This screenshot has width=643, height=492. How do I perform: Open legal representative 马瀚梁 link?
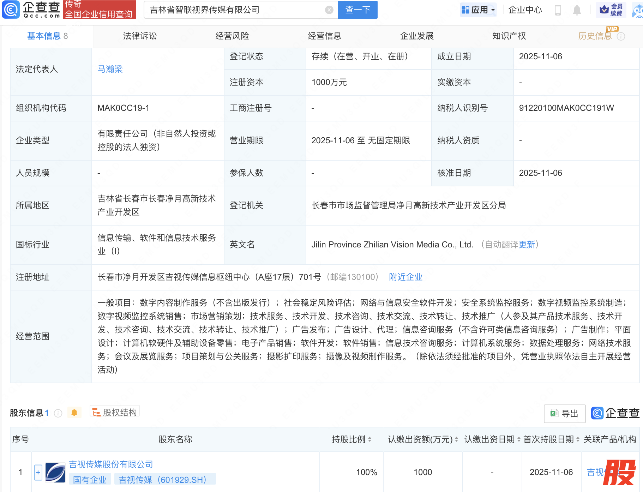110,69
